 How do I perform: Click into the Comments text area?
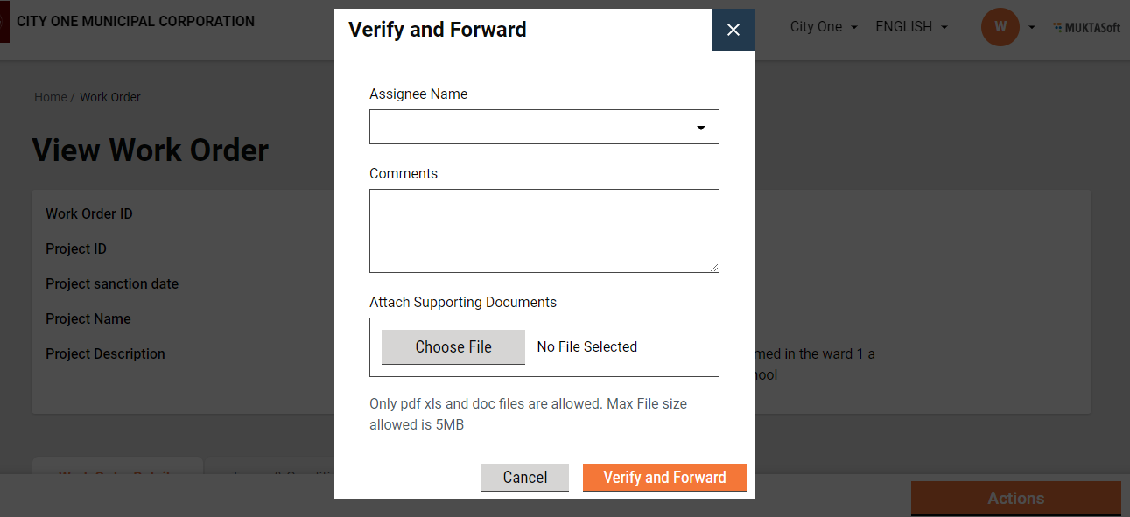pos(544,230)
